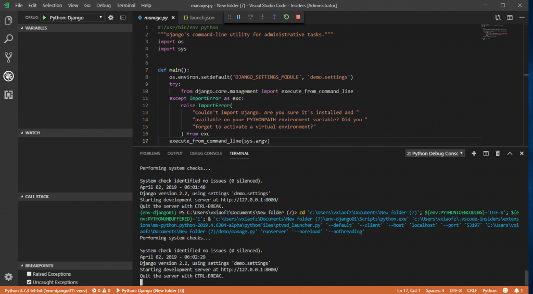Open the Python Debug Console terminal selector
The height and width of the screenshot is (294, 533).
pos(435,154)
